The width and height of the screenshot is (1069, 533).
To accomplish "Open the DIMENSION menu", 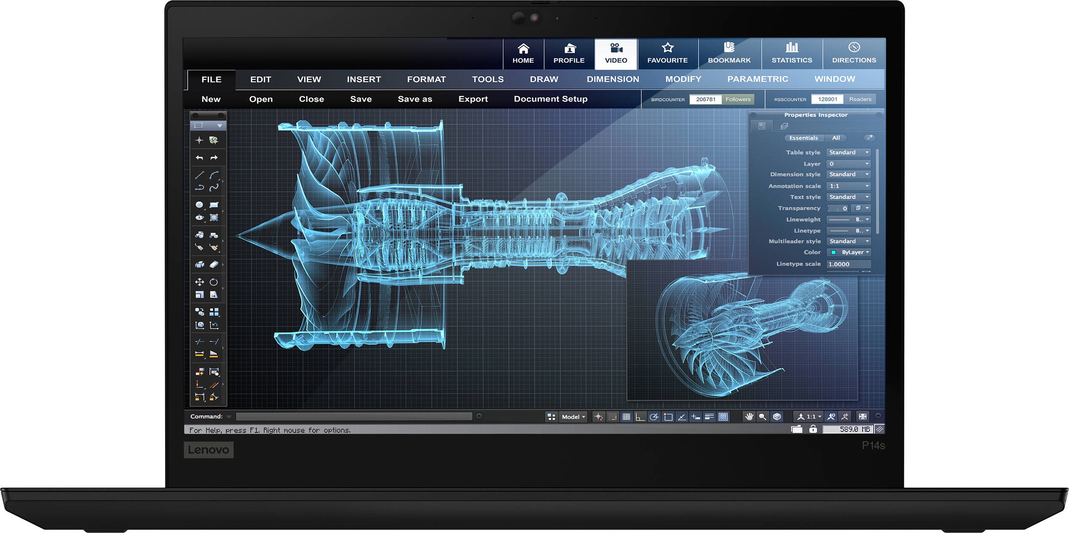I will point(613,79).
